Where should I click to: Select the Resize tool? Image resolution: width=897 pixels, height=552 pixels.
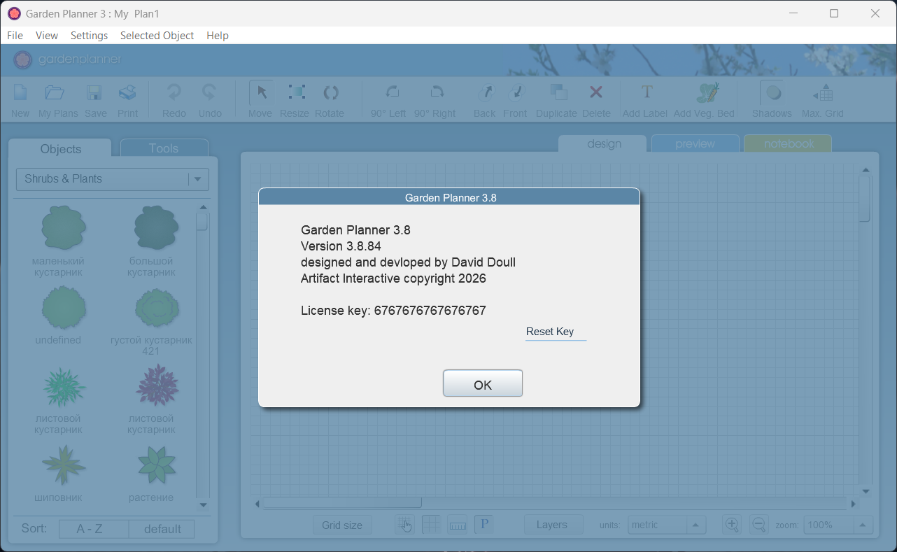[297, 92]
